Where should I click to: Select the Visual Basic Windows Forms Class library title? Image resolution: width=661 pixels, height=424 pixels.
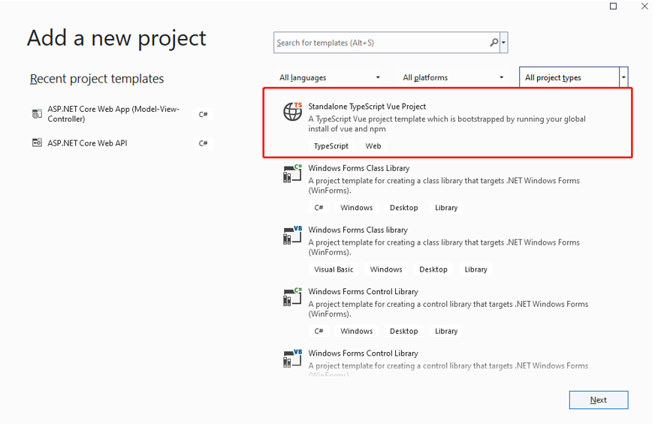click(358, 230)
